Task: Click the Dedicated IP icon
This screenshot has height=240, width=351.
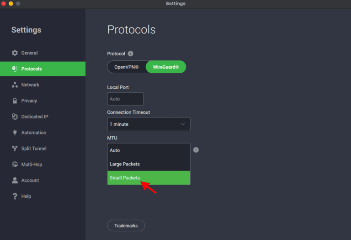Action: 15,117
